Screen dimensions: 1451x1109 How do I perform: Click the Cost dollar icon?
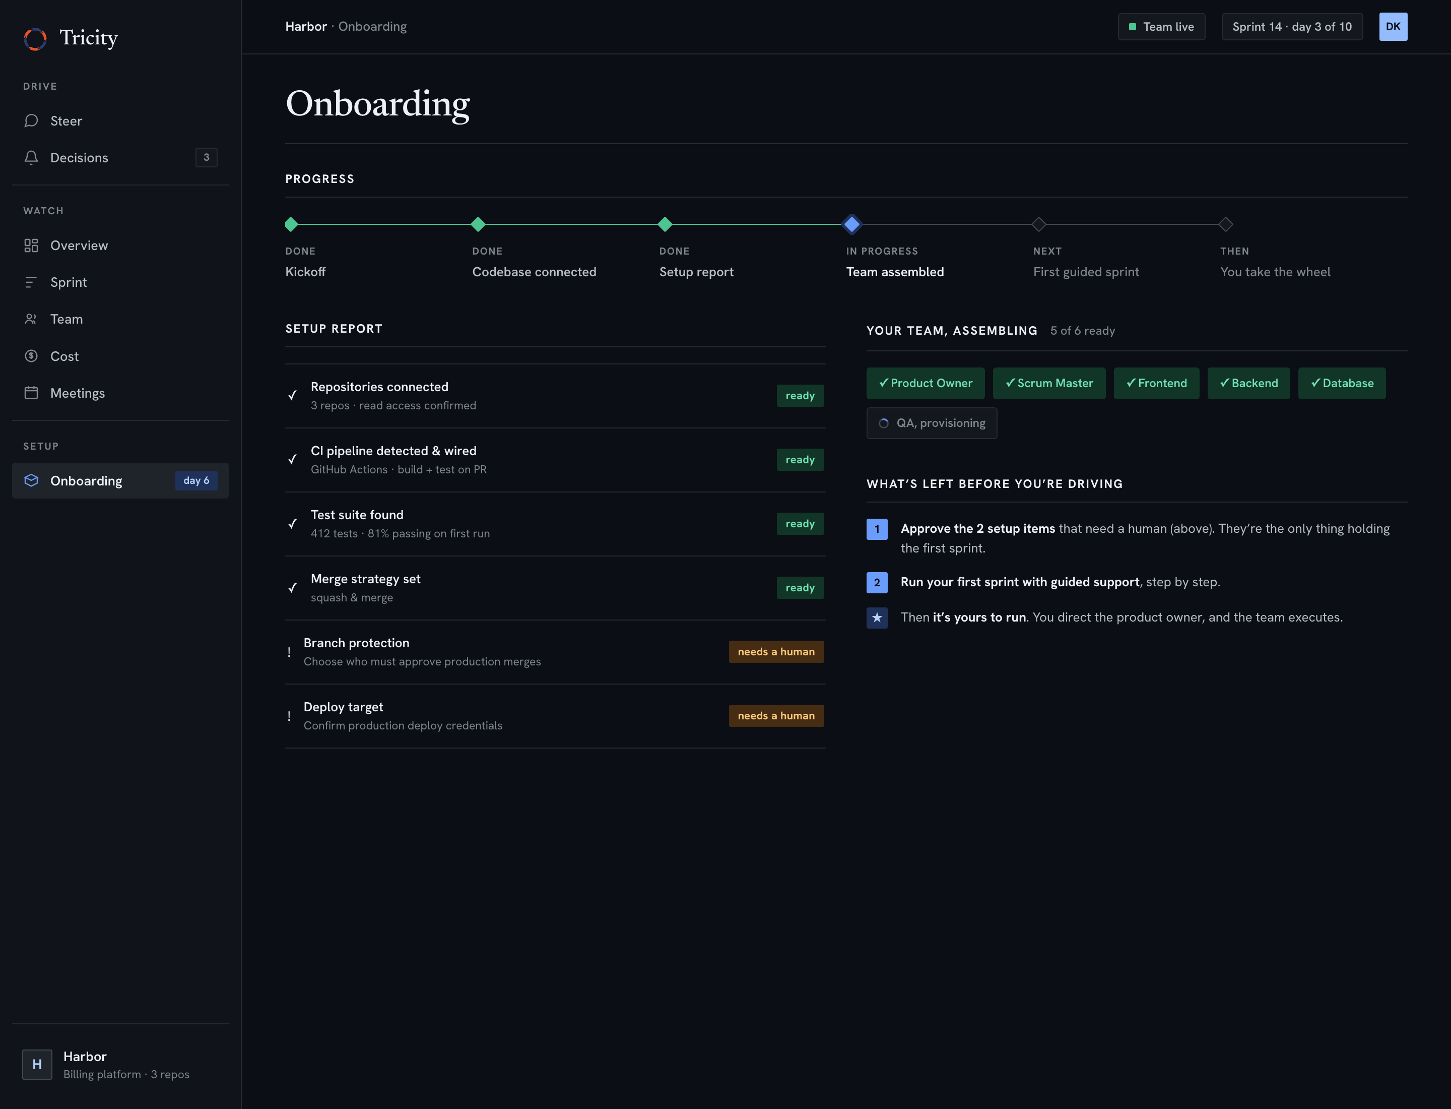click(x=31, y=356)
